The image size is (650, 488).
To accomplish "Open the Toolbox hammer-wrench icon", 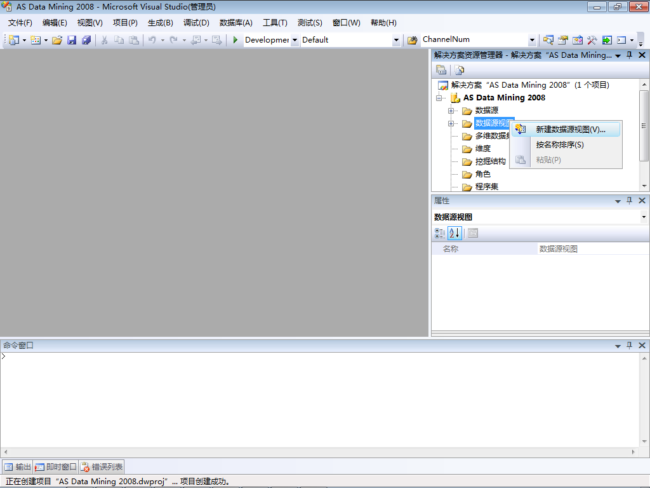I will [592, 40].
